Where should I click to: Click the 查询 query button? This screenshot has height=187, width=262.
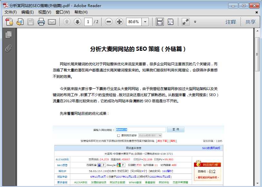(x=176, y=129)
